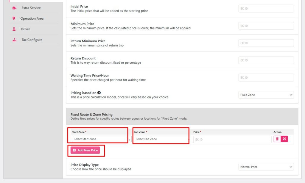Open the Select End Zone dropdown
The height and width of the screenshot is (183, 305).
(161, 139)
